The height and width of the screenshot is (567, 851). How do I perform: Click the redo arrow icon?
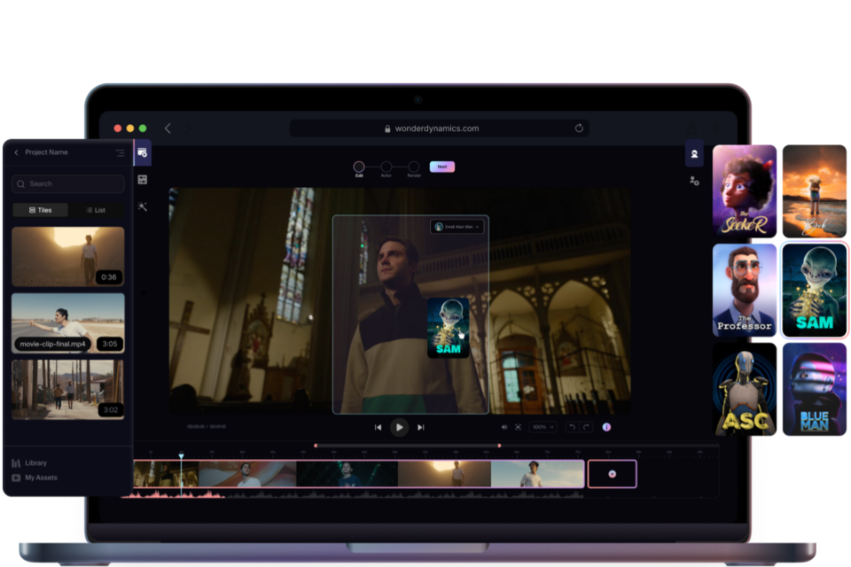[x=586, y=427]
